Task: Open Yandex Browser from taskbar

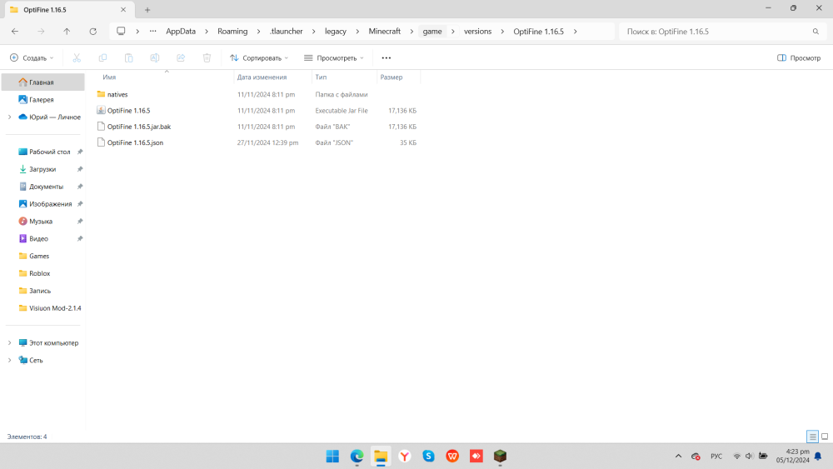Action: click(x=404, y=457)
